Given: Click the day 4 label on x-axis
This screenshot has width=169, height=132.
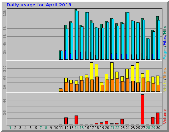Looking at the screenshot, I should click(x=25, y=128).
